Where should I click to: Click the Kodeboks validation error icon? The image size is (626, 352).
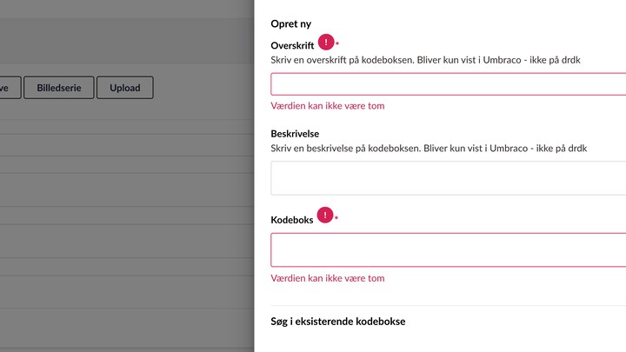click(325, 215)
